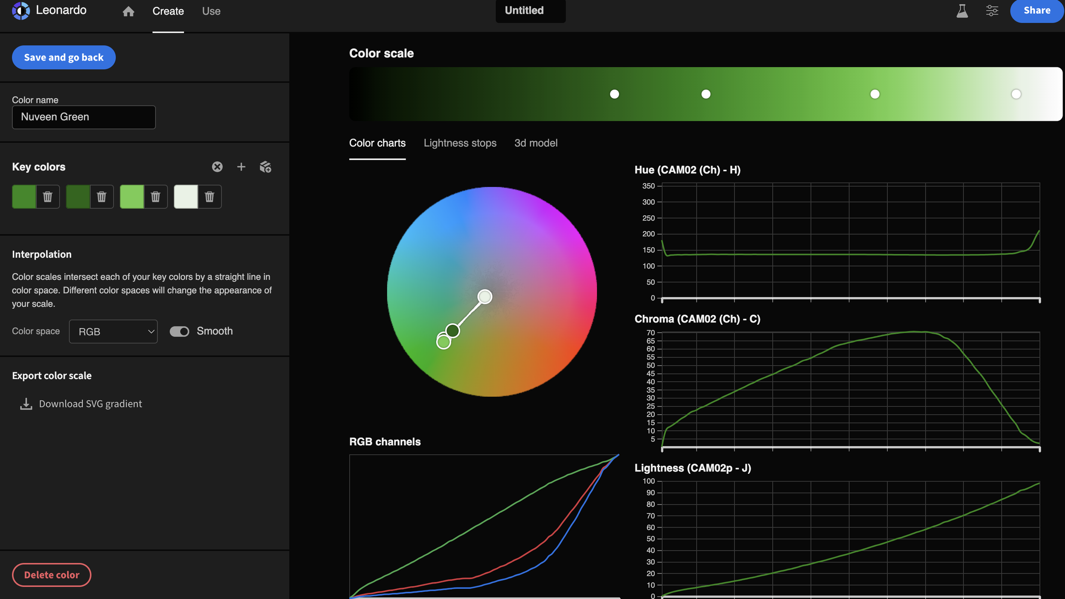Click the Untitled project name field
Screen dimensions: 1065x599
pos(530,11)
